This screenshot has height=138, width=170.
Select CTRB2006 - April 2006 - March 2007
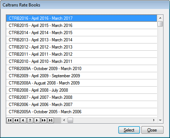[x=81, y=105]
